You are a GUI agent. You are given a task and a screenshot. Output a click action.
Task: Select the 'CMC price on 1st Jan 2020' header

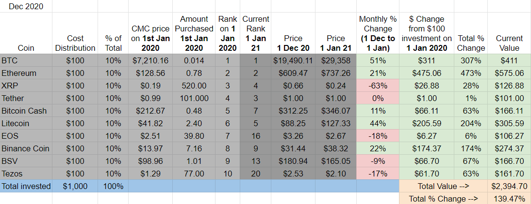pyautogui.click(x=150, y=33)
